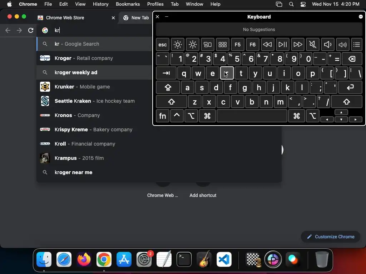The image size is (366, 274).
Task: Click the spacebar on virtual keyboard
Action: point(252,116)
